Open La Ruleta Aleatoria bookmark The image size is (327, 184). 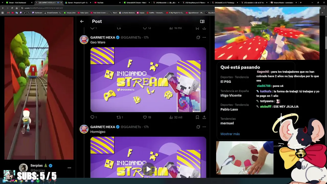[126, 13]
